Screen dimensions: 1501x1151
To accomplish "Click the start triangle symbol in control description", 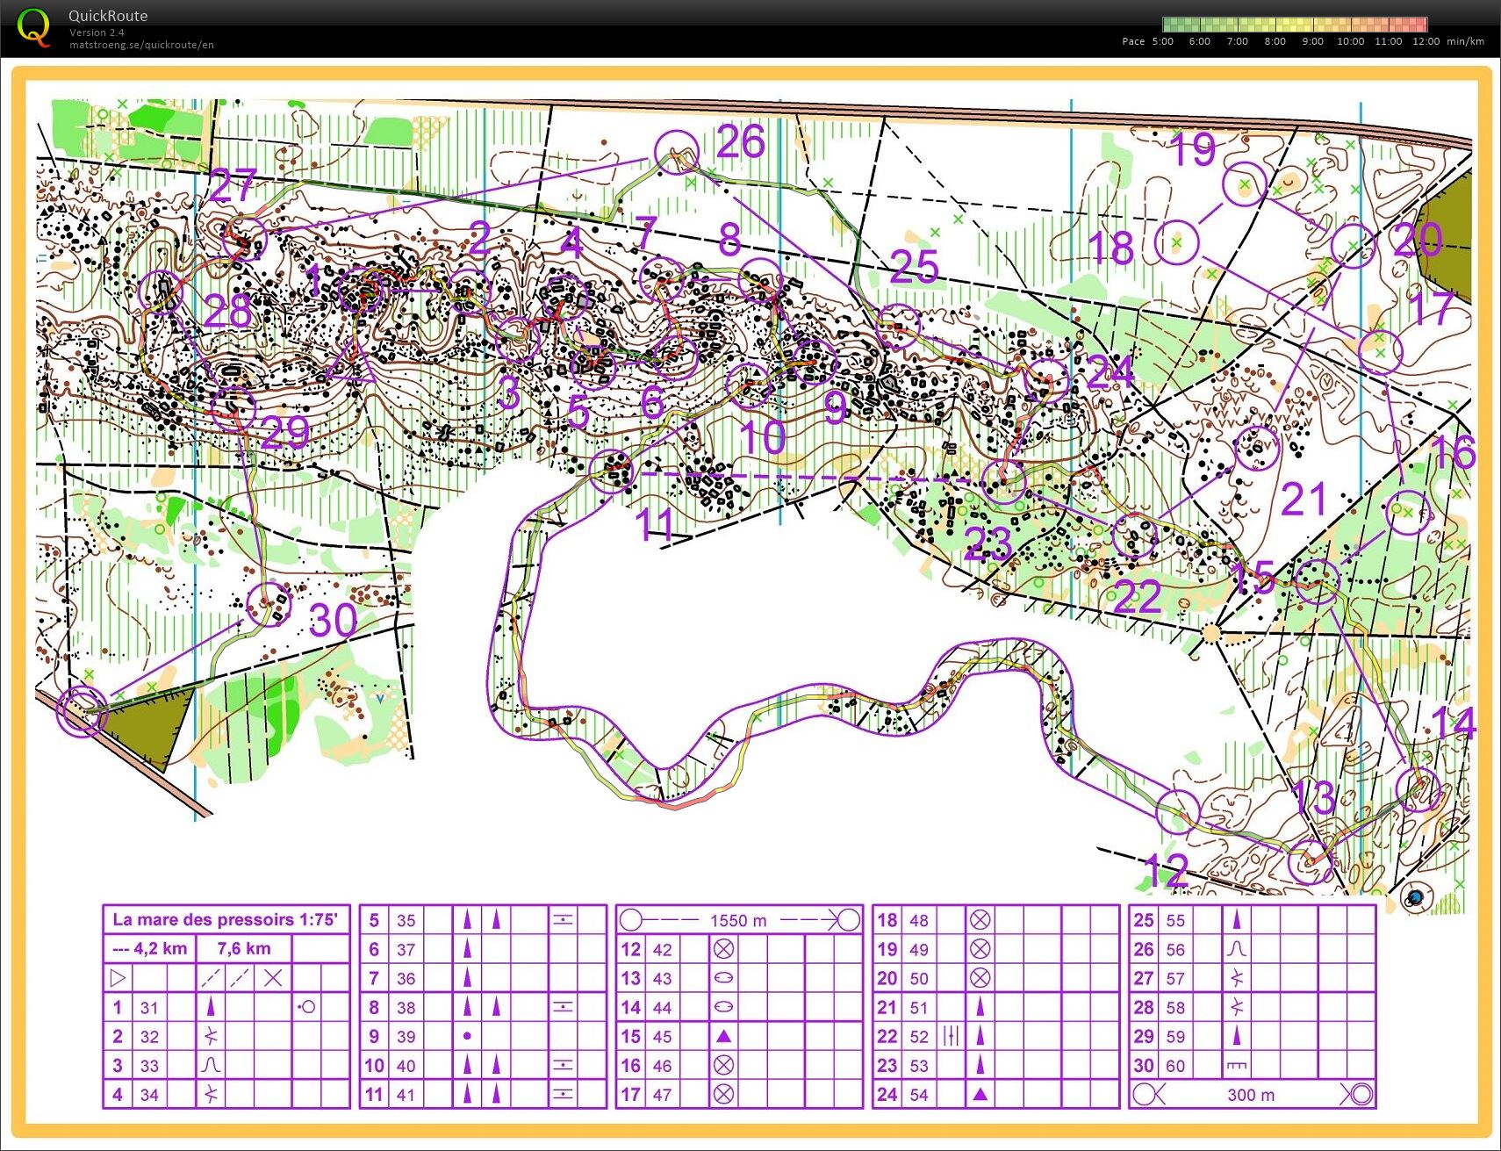I will (118, 977).
